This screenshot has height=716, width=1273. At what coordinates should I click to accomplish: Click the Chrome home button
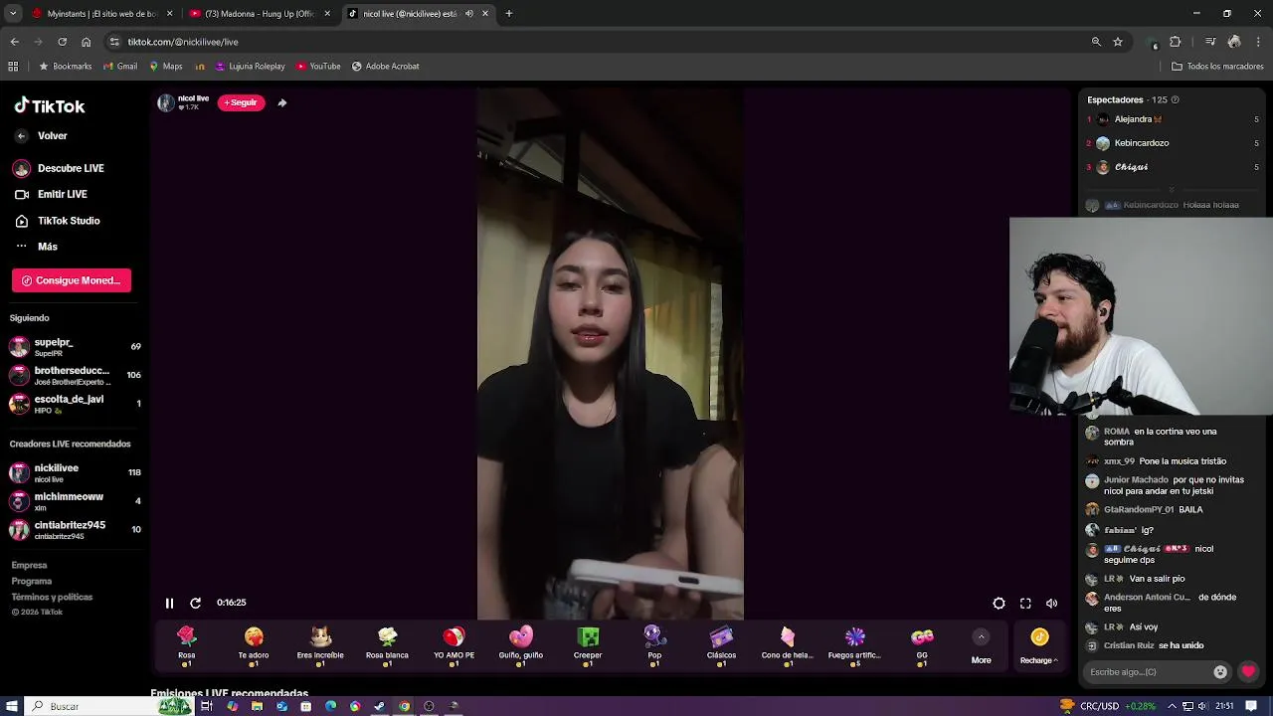click(x=87, y=42)
